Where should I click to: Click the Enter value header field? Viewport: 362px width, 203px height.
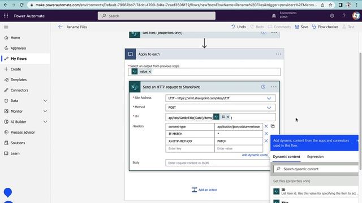238,148
